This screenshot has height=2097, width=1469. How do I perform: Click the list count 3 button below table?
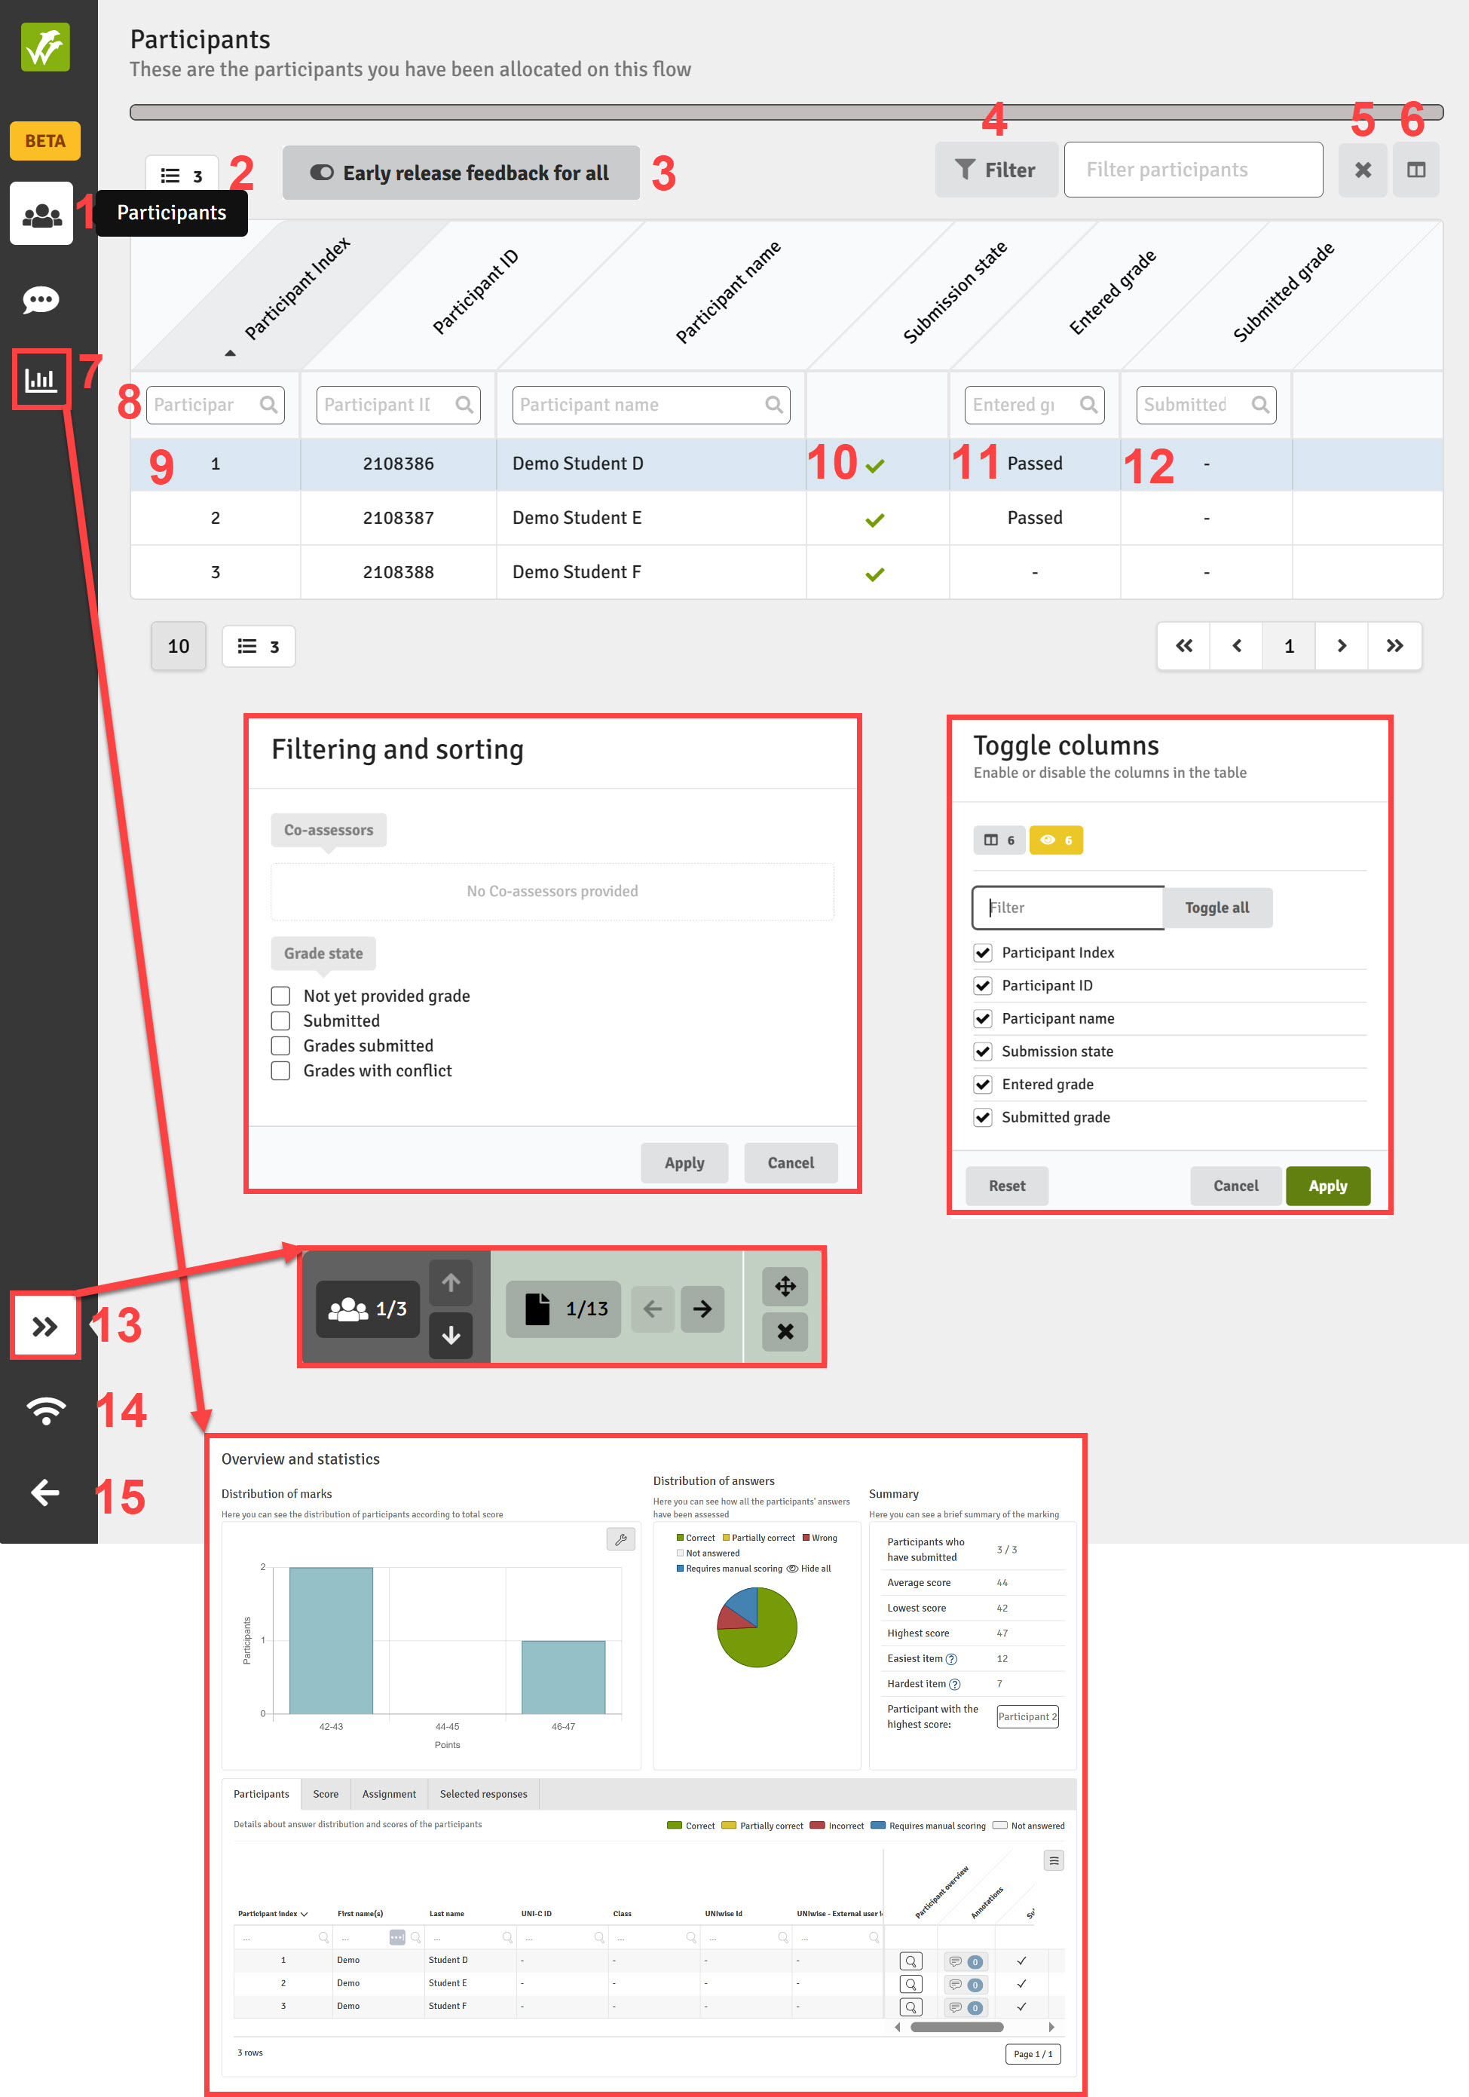(259, 647)
